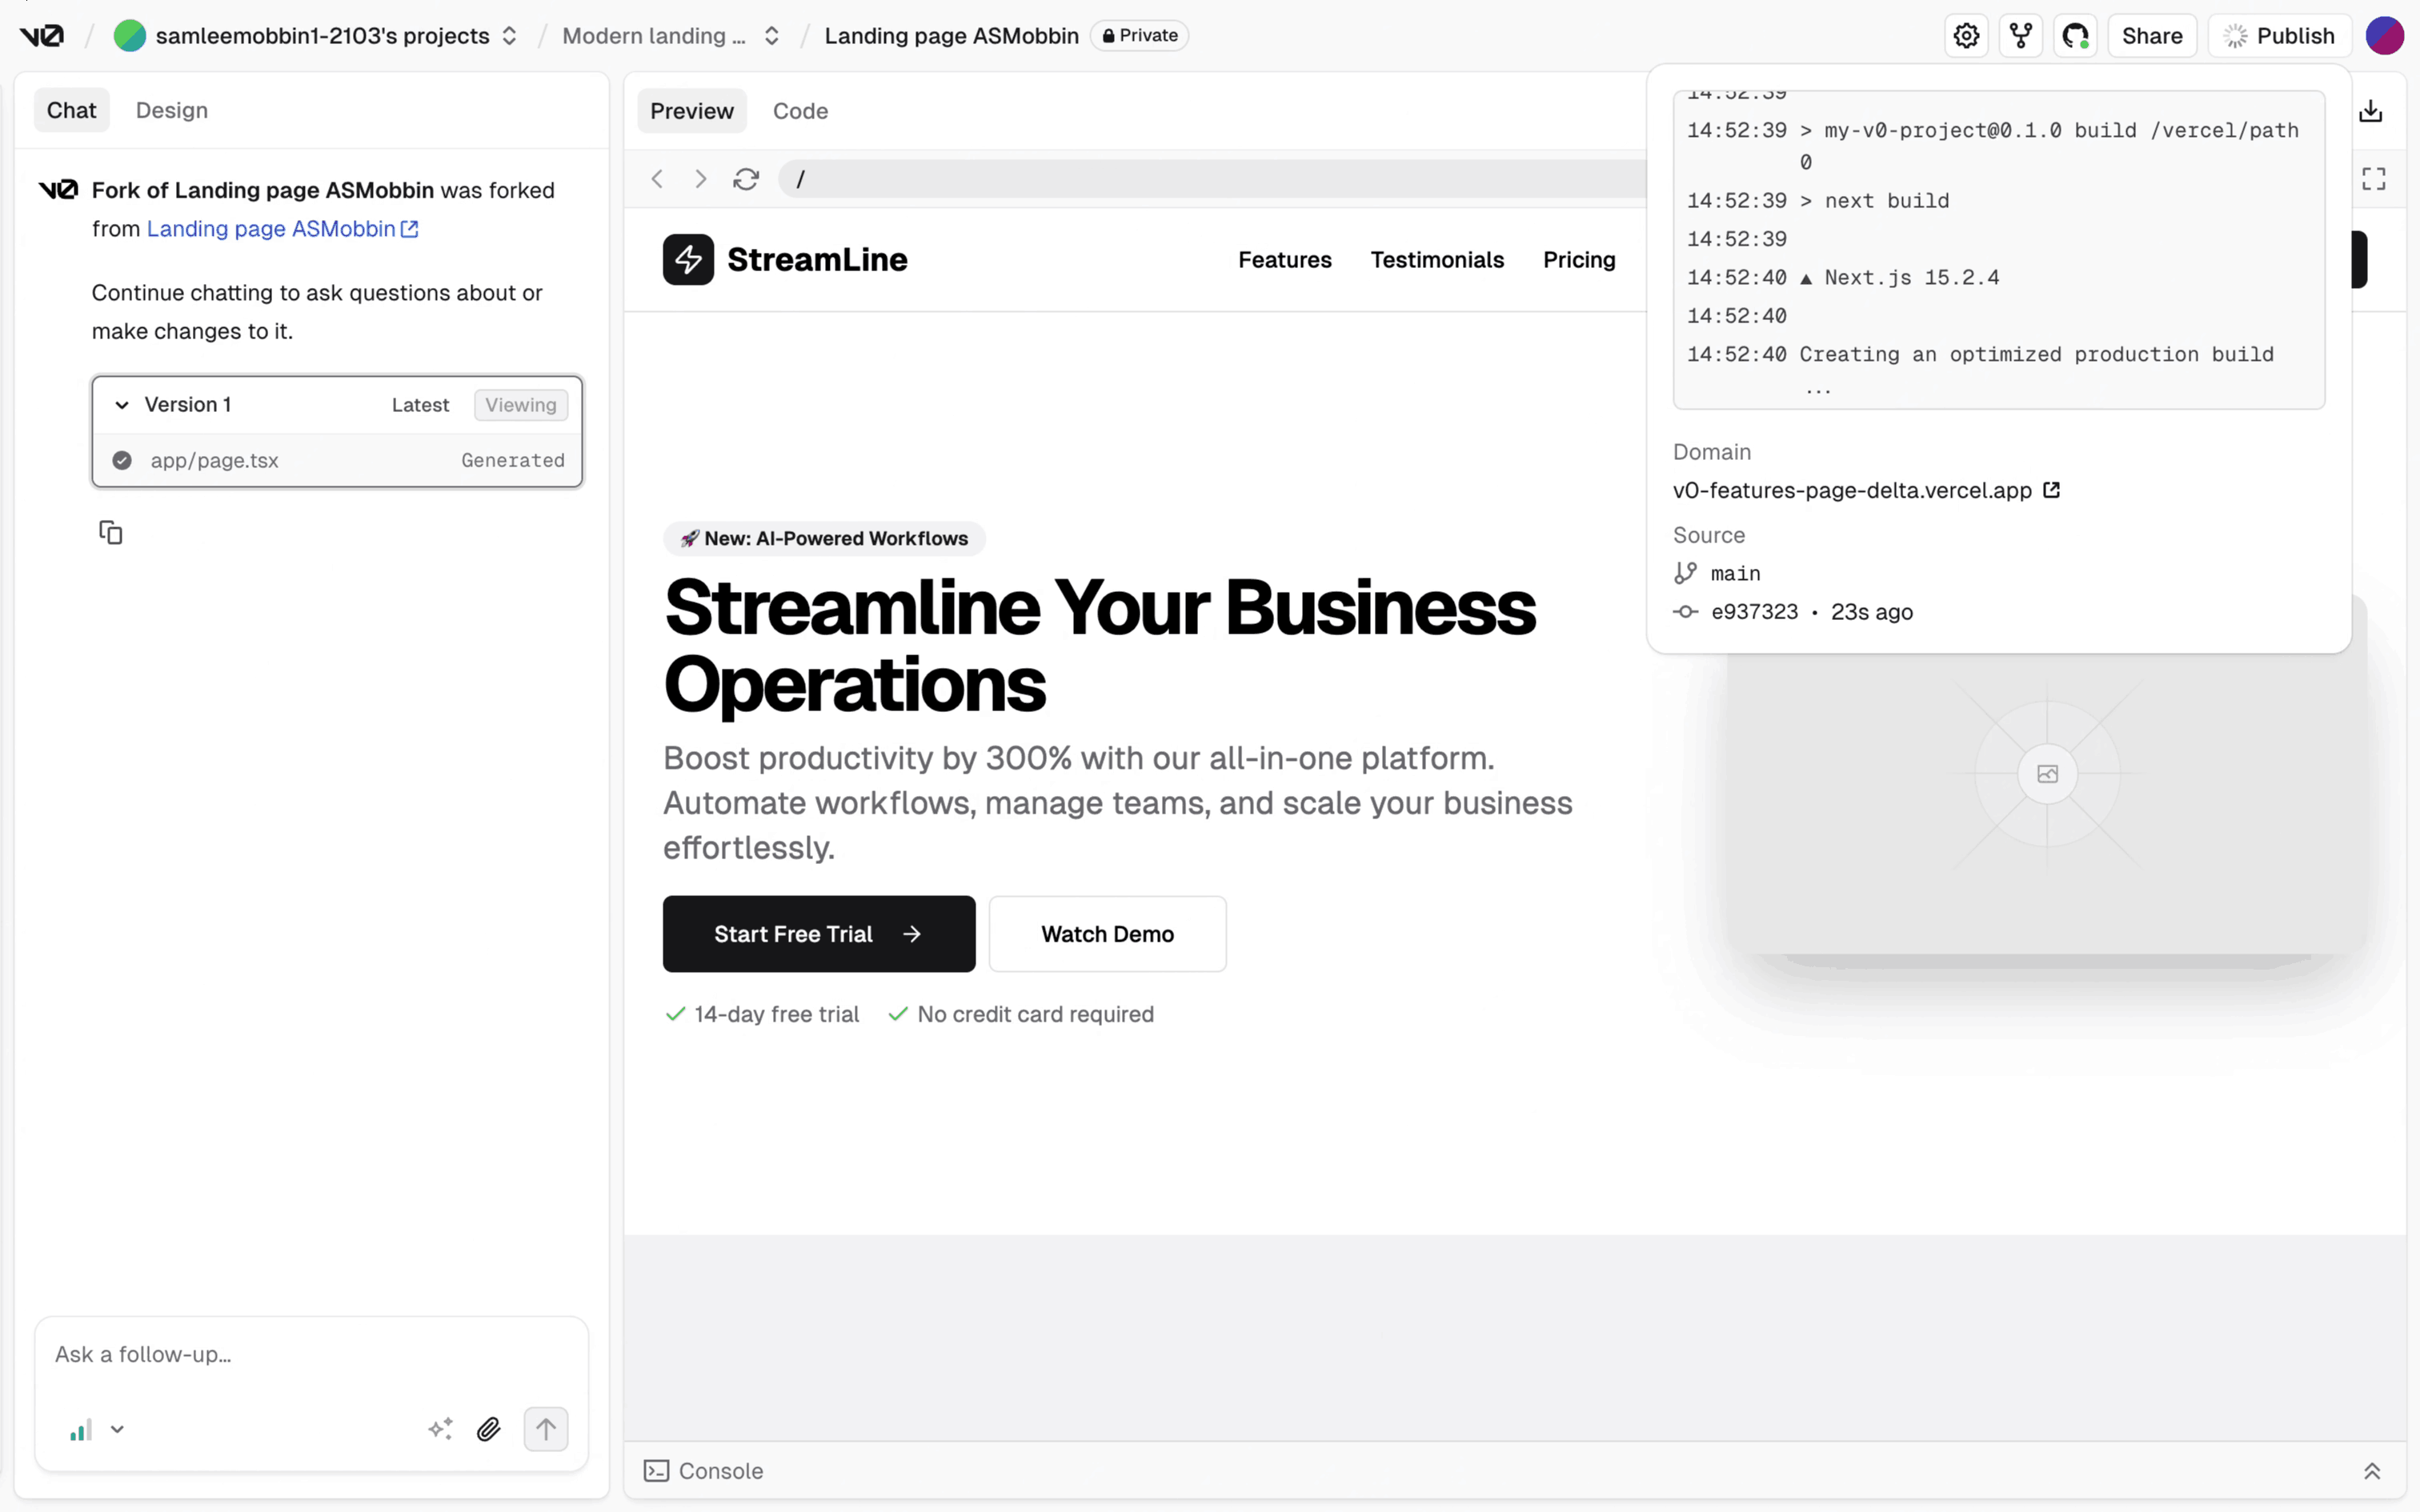Enter fullscreen preview mode

pos(2373,179)
